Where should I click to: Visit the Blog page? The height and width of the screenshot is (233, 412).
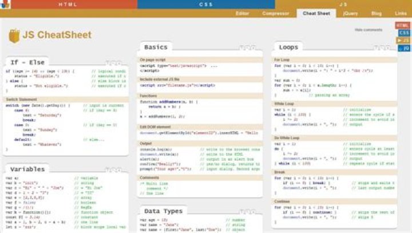377,13
